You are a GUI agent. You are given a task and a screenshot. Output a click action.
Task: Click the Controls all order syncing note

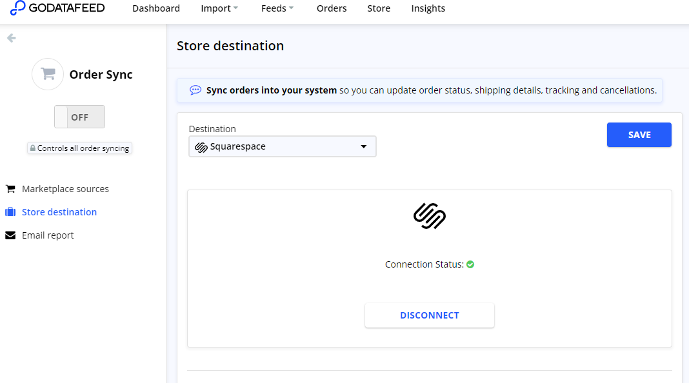(x=79, y=148)
